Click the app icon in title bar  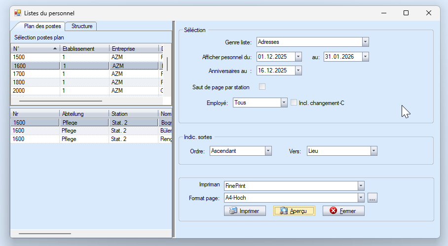pyautogui.click(x=18, y=13)
